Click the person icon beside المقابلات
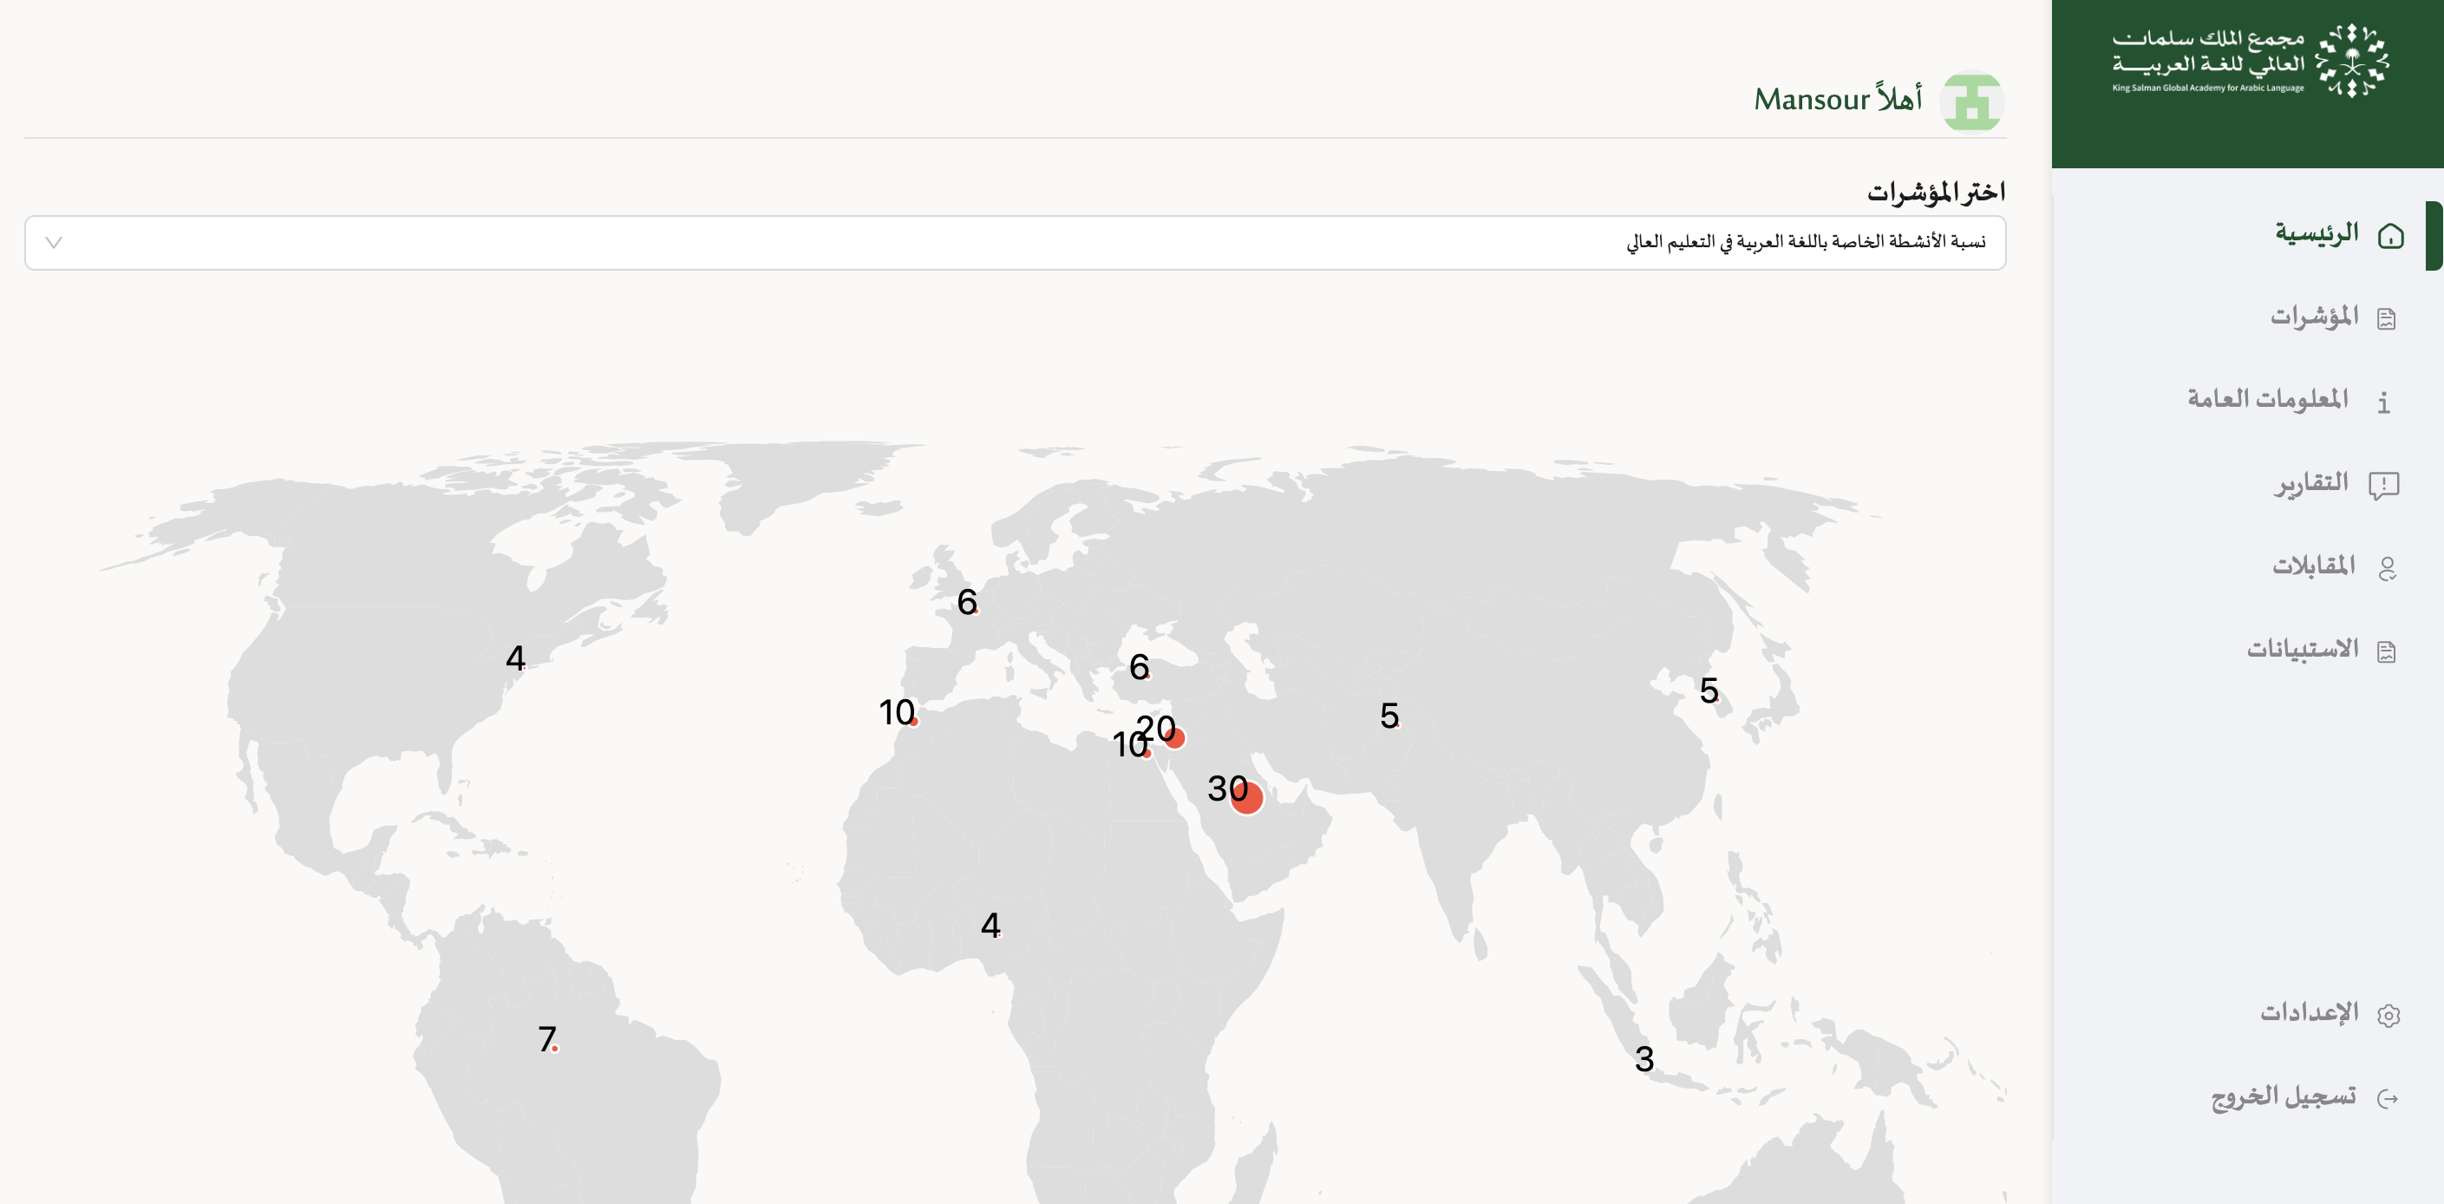 pyautogui.click(x=2387, y=568)
